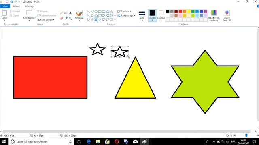Image resolution: width=259 pixels, height=145 pixels.
Task: Select the Eraser tool
Action: (61, 18)
